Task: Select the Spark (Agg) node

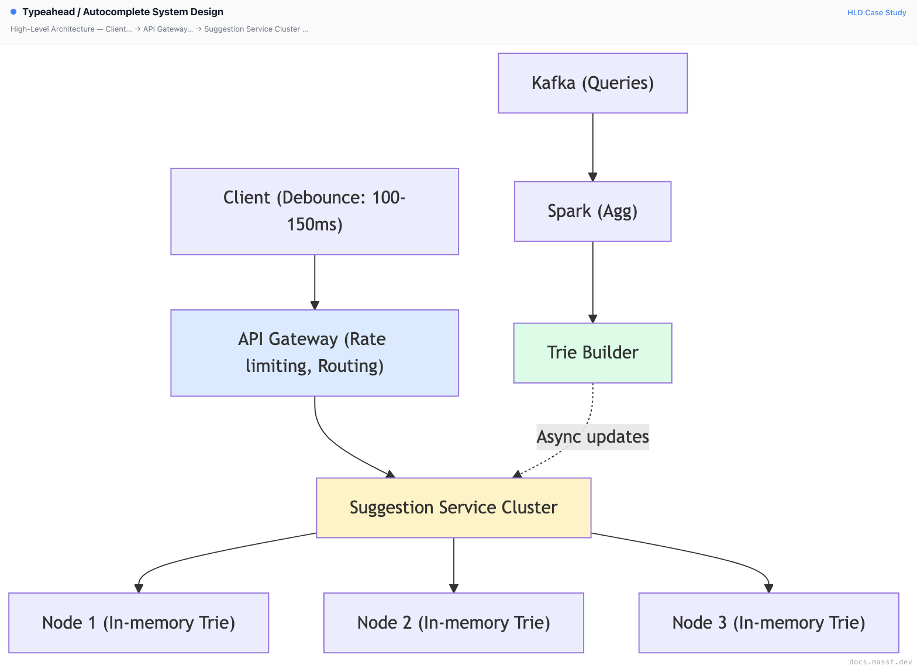Action: (592, 211)
